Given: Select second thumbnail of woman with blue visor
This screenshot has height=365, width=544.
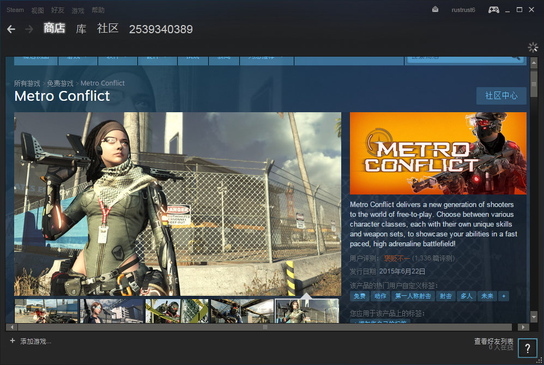Looking at the screenshot, I should point(111,311).
